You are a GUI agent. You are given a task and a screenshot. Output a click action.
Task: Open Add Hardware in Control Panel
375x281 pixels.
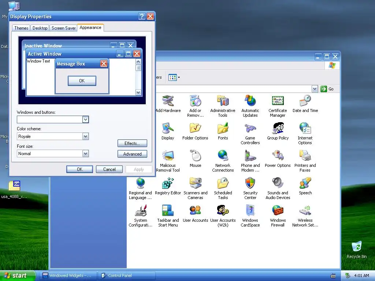pyautogui.click(x=168, y=104)
